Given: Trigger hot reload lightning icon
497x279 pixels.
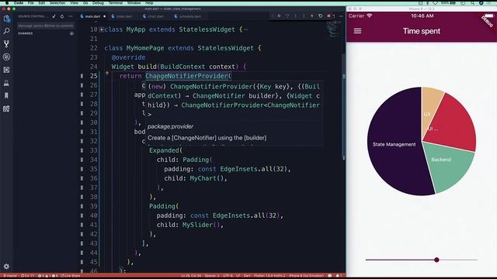Looking at the screenshot, I should (x=312, y=15).
